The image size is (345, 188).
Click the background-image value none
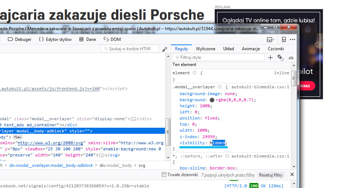point(230,94)
